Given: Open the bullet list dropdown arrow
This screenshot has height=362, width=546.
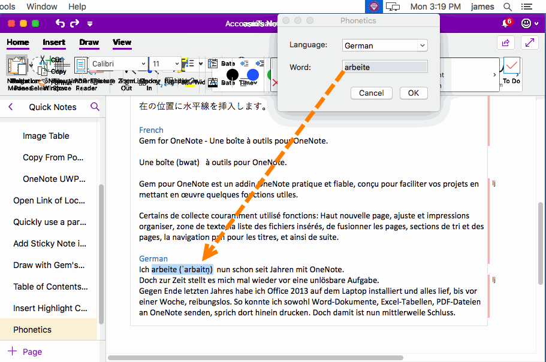Looking at the screenshot, I should point(201,63).
